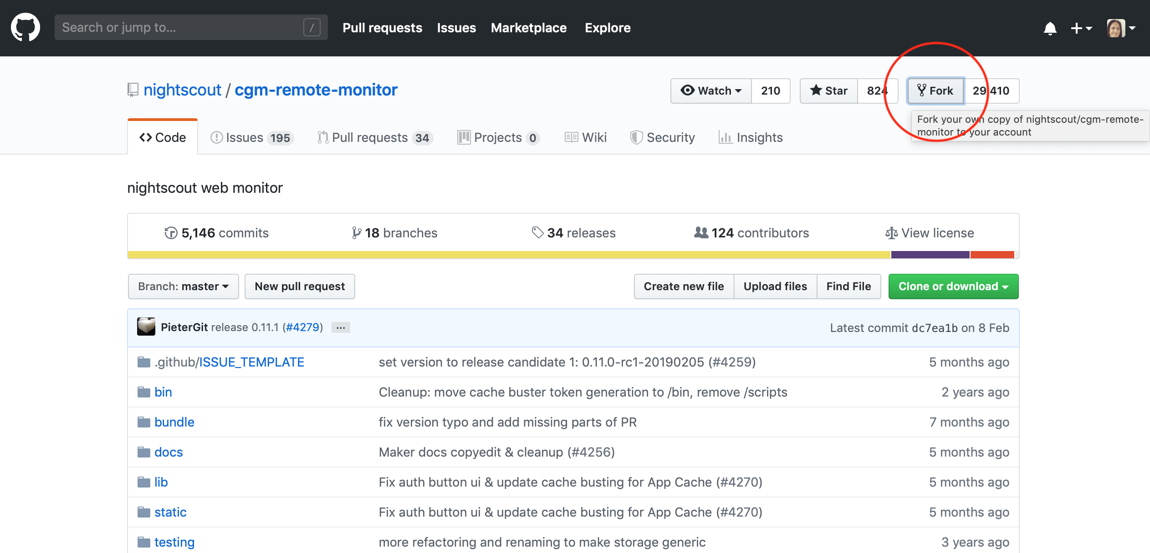
Task: Switch to the repo Pull requests tab
Action: pos(375,137)
